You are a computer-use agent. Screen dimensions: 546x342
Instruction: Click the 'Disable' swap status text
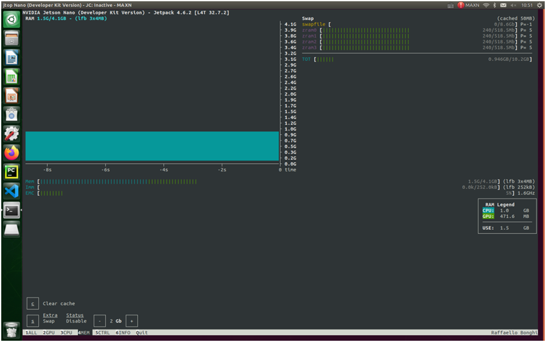[76, 321]
